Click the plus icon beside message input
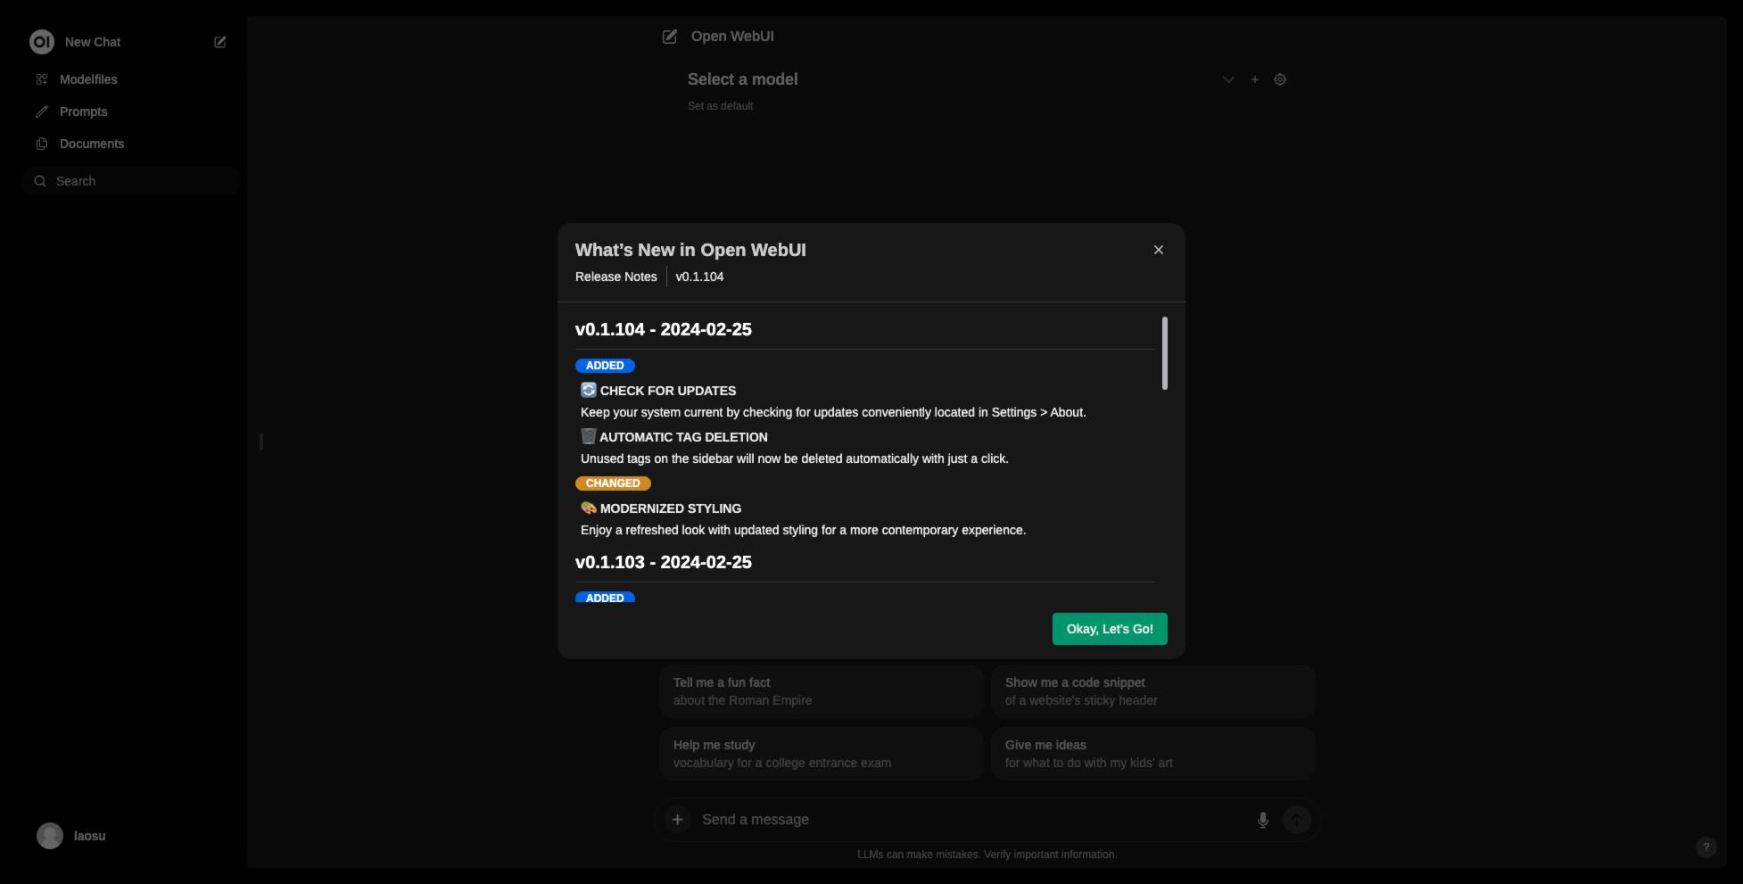The height and width of the screenshot is (884, 1743). pyautogui.click(x=677, y=820)
